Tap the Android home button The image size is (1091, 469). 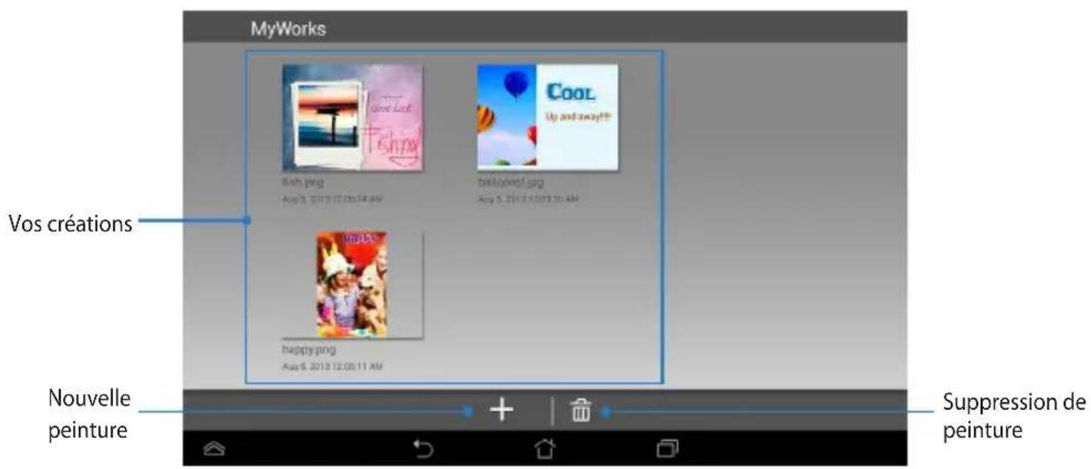tap(544, 448)
